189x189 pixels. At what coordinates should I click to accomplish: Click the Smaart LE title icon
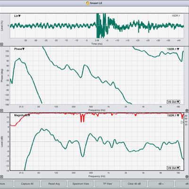[x=88, y=3]
